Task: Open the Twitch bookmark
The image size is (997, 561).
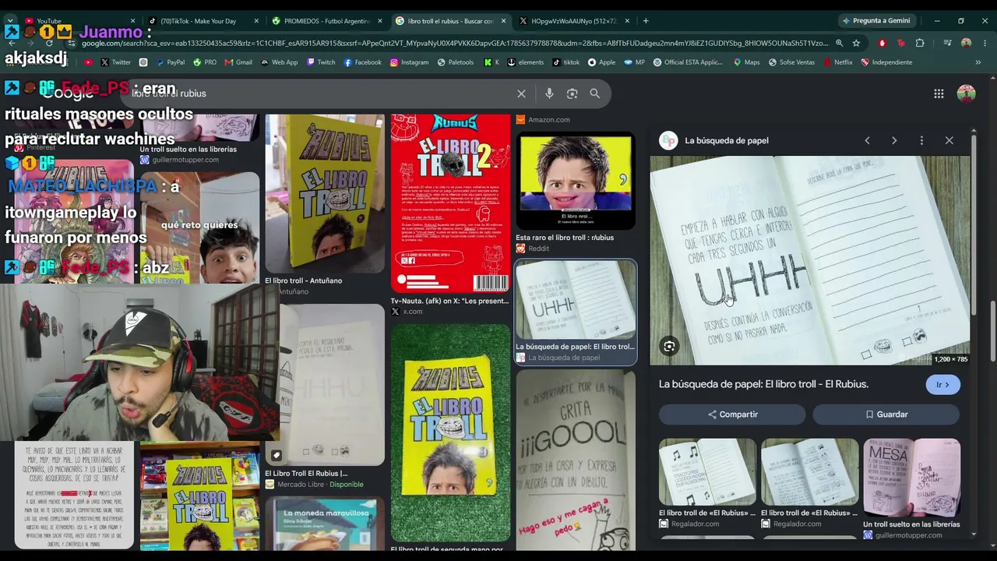Action: click(x=321, y=62)
